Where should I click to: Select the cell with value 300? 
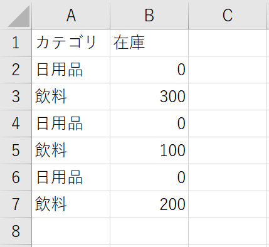pos(149,97)
